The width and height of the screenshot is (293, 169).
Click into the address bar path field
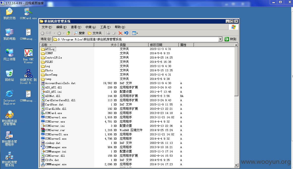coord(136,39)
